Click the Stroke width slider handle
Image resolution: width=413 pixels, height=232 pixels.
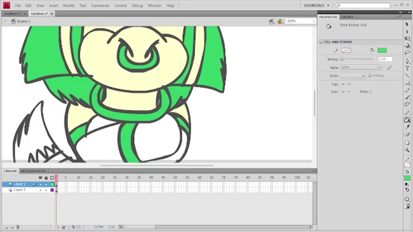click(342, 59)
